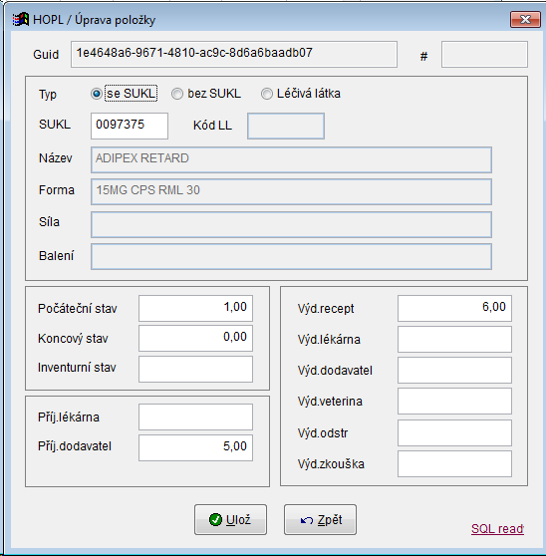546x556 pixels.
Task: Click the Výd.zkouška input field
Action: pyautogui.click(x=454, y=463)
